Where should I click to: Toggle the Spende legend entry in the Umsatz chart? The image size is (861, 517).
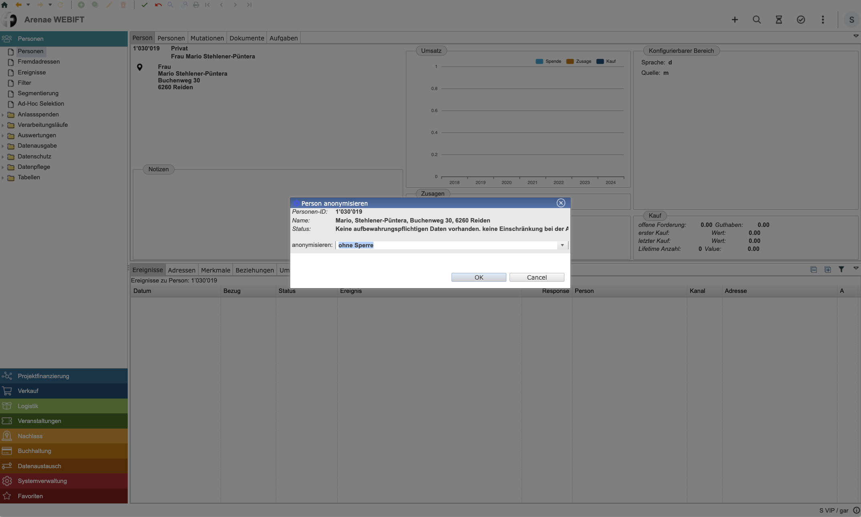(x=548, y=61)
